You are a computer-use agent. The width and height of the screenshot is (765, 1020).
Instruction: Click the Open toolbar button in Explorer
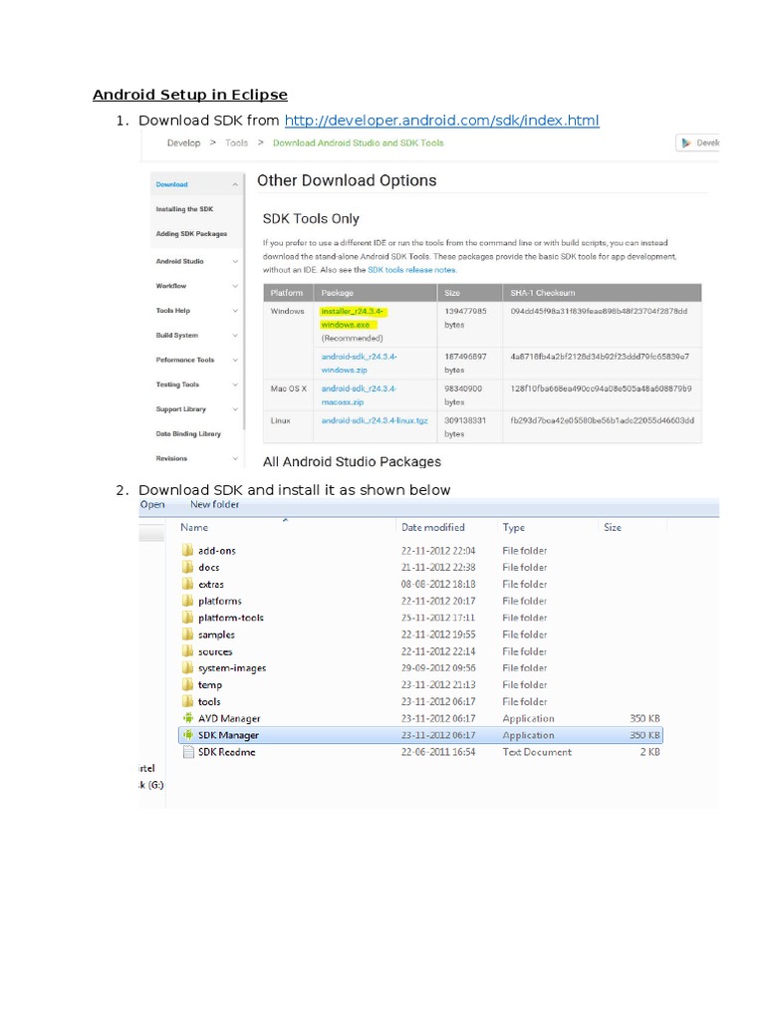pos(152,505)
